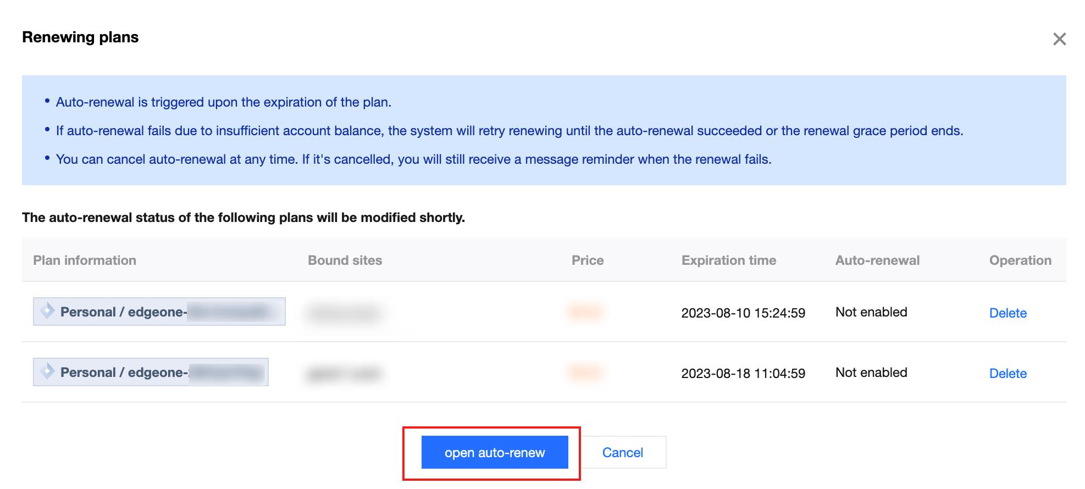Select the Personal plan tag expiring 2023-08-18
Image resolution: width=1085 pixels, height=489 pixels.
151,373
